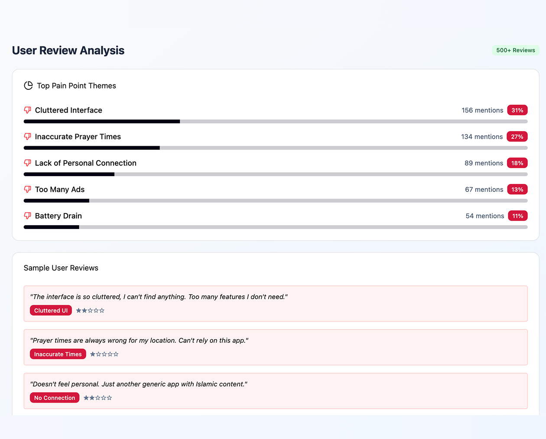Click the 13% badge for Too Many Ads

(x=517, y=190)
